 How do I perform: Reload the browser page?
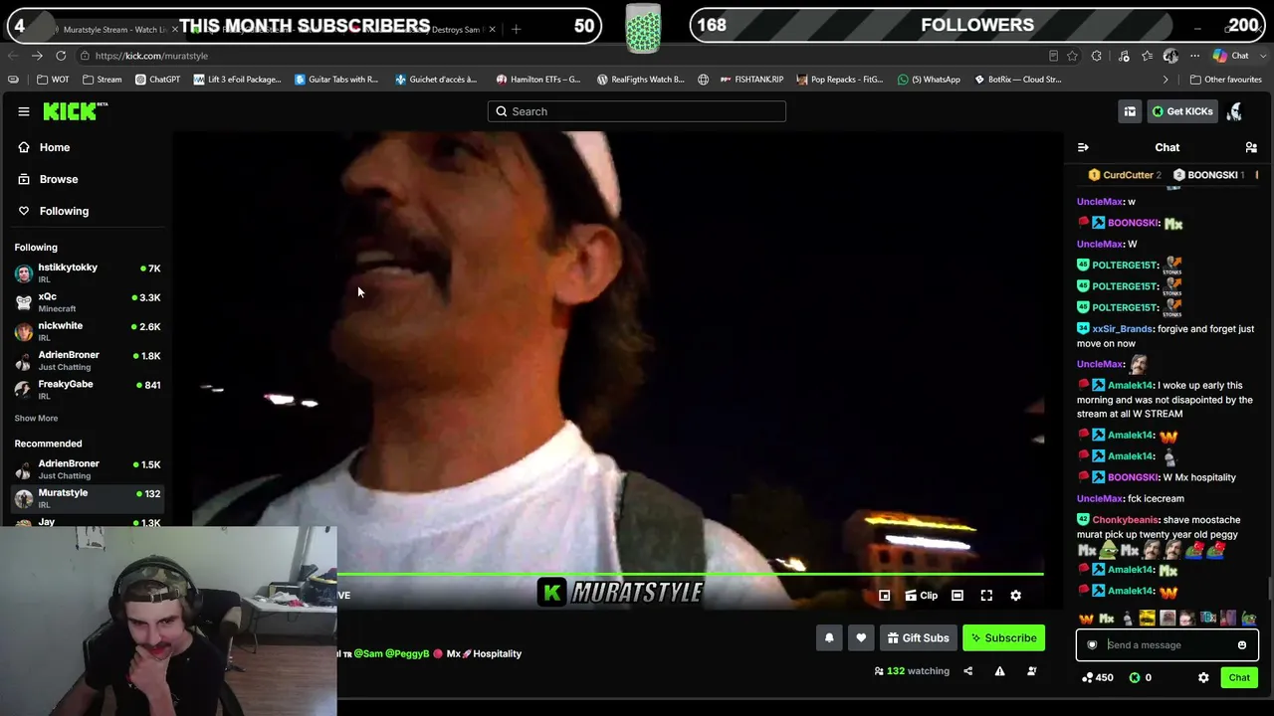[61, 56]
